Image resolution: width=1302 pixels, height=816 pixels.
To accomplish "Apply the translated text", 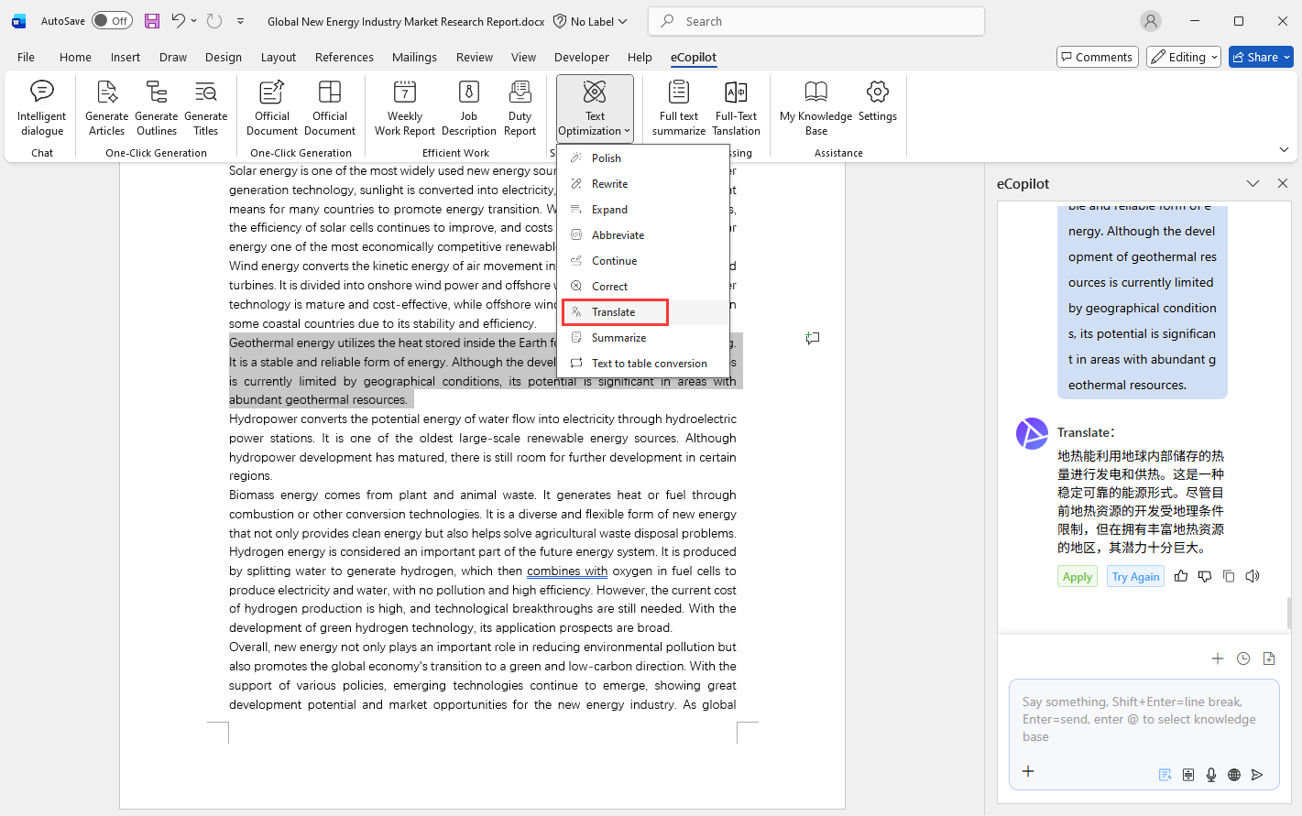I will (1078, 577).
